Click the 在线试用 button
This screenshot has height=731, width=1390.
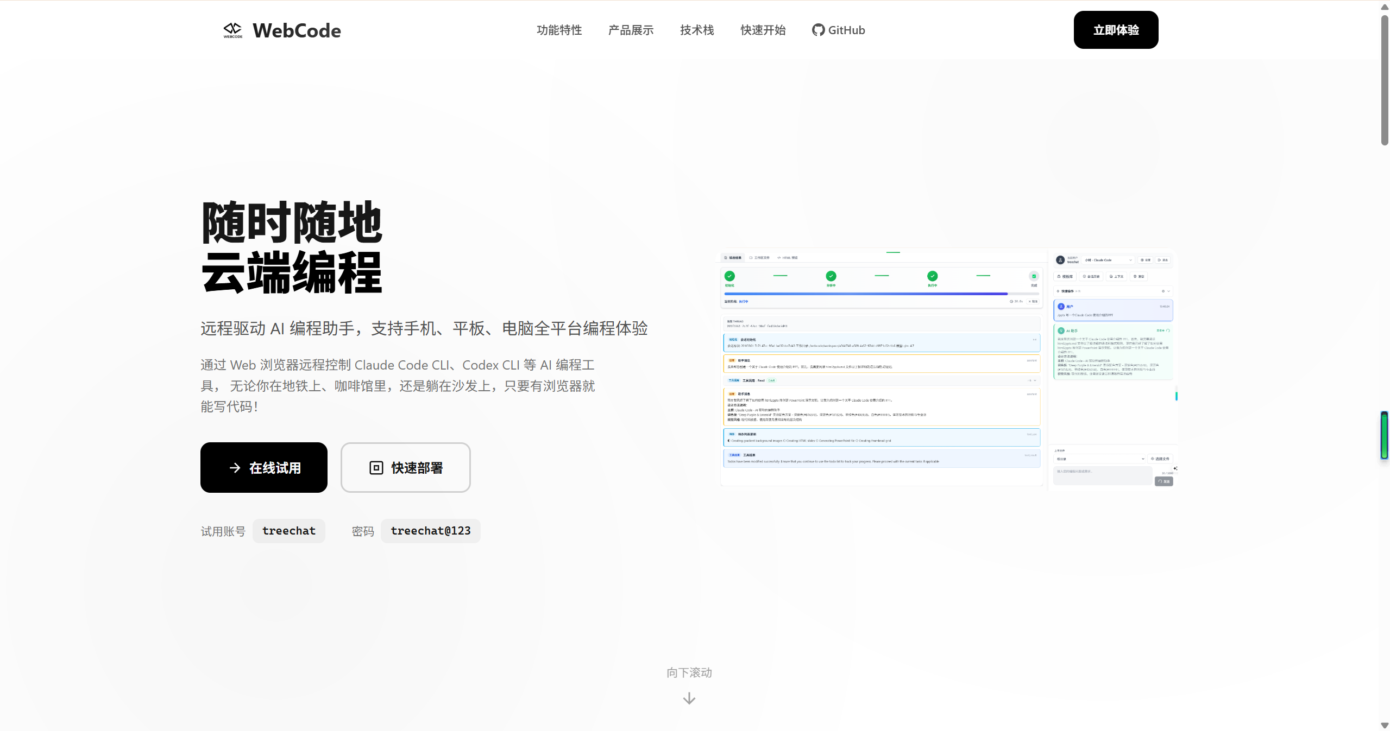click(263, 467)
